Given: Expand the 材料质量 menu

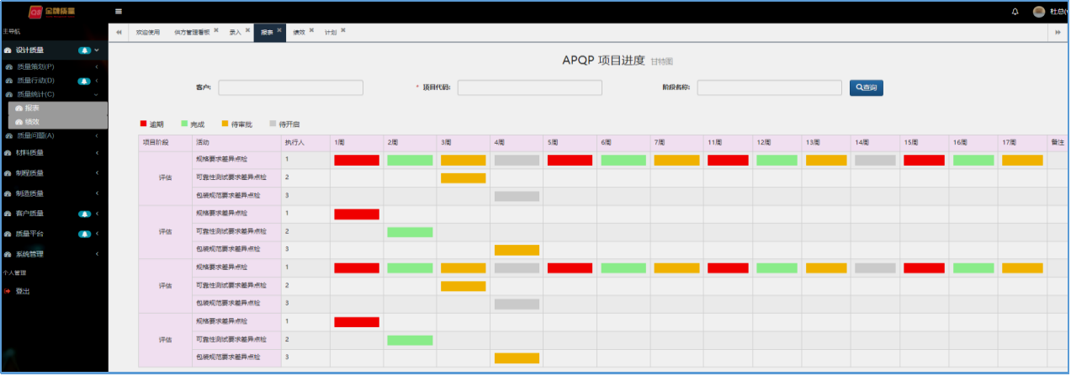Looking at the screenshot, I should 97,152.
